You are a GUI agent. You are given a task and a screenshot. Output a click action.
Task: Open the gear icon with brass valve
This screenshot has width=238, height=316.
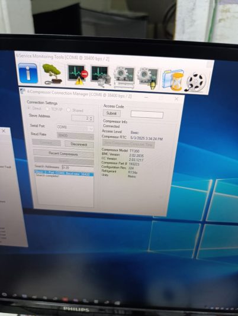(x=147, y=79)
